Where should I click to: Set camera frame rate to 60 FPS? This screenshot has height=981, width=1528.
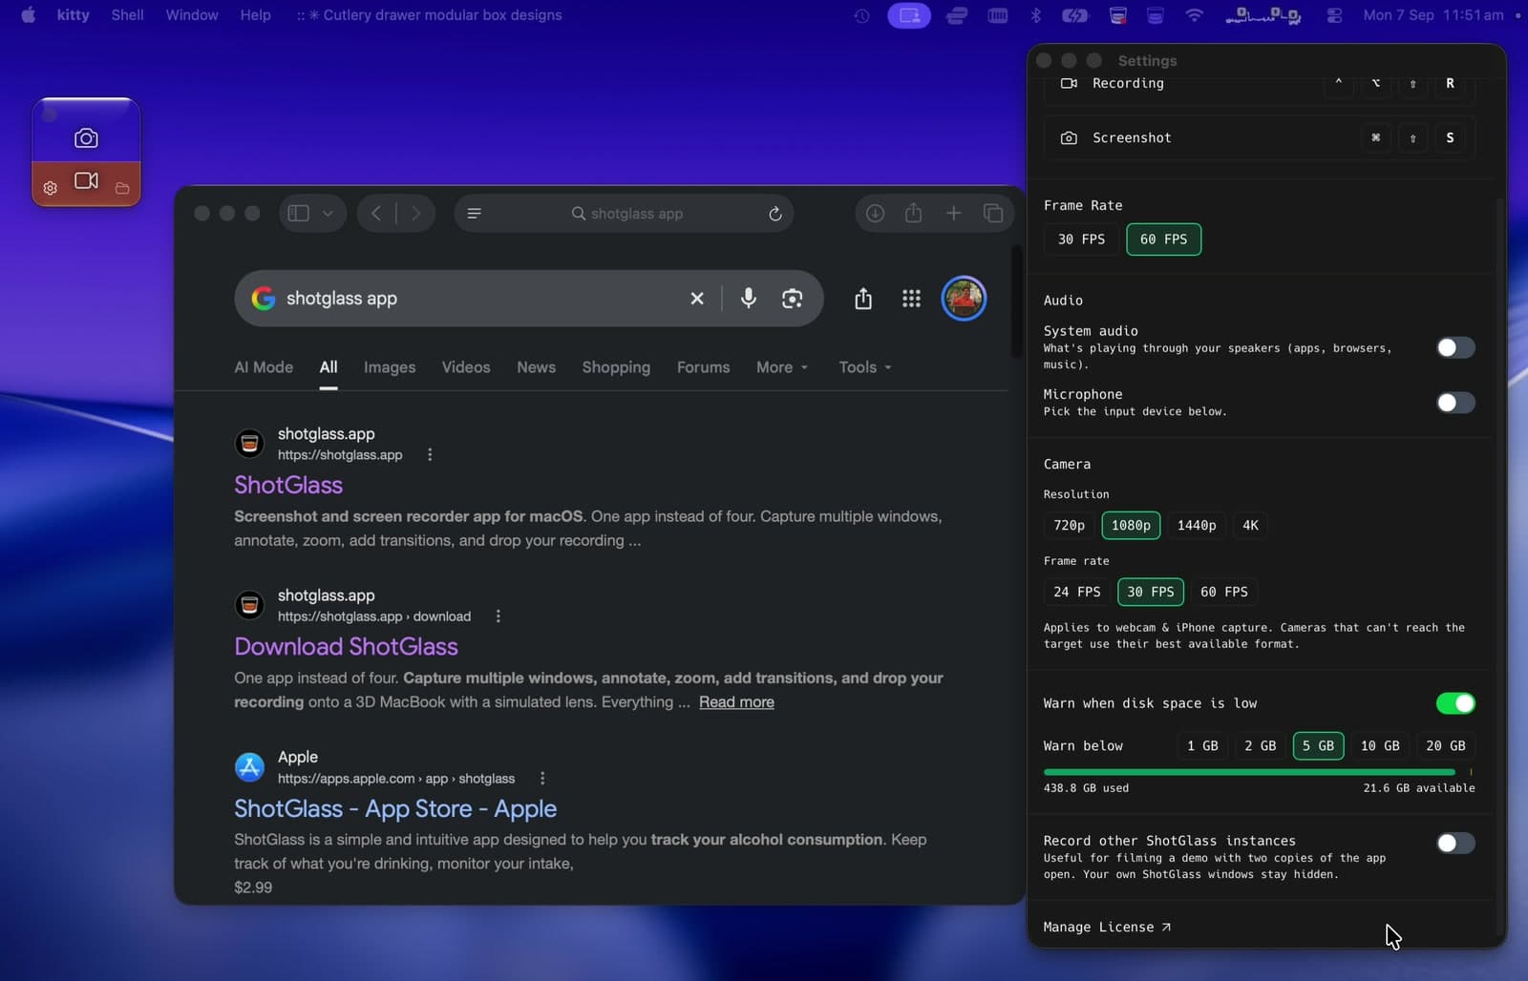1223,593
